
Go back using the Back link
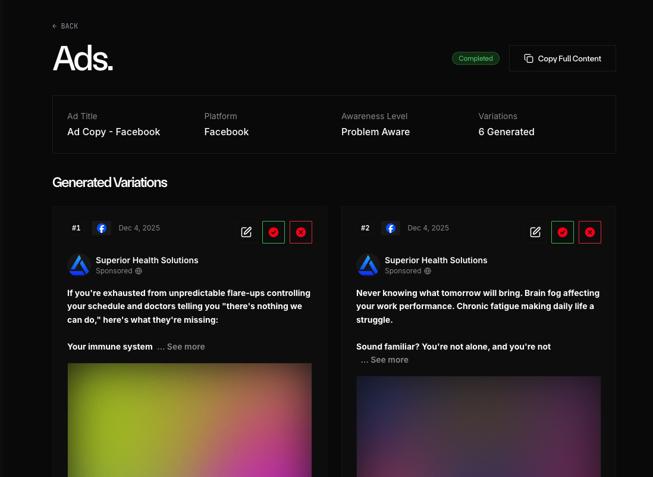tap(65, 26)
